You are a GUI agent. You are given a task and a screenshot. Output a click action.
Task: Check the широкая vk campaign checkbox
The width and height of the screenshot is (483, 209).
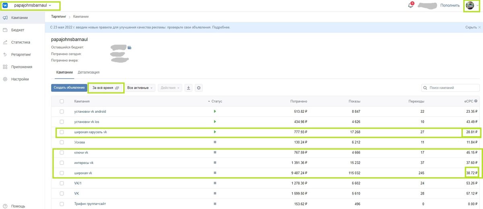pos(62,173)
